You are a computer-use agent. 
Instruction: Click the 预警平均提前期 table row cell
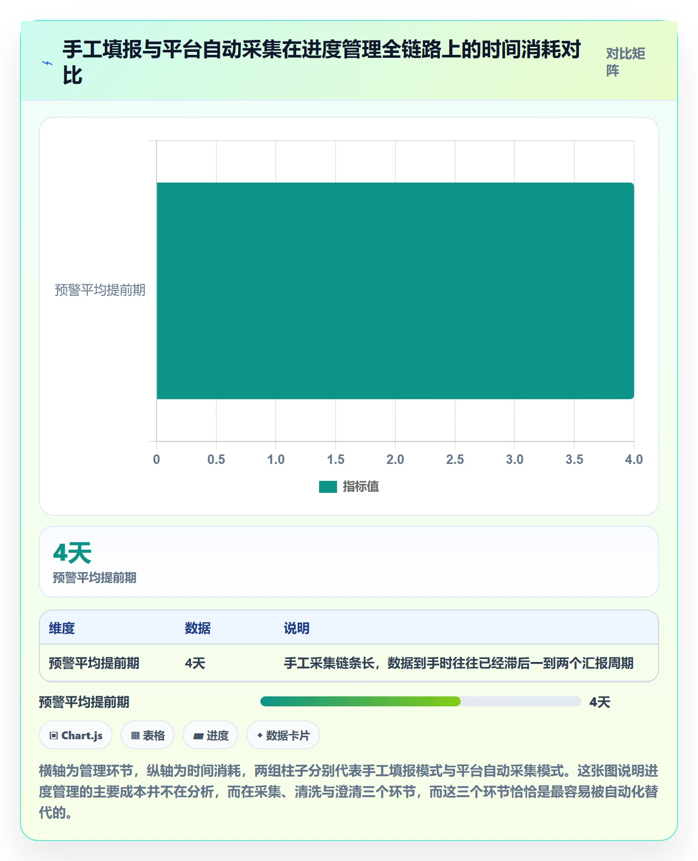[94, 663]
